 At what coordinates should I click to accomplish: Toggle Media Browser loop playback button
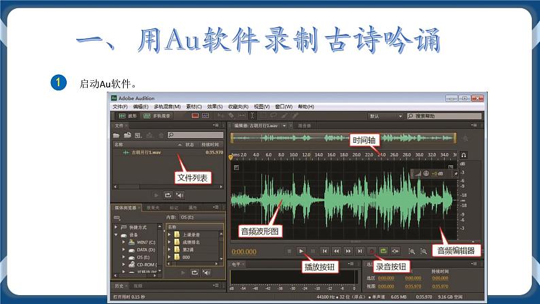tap(195, 273)
